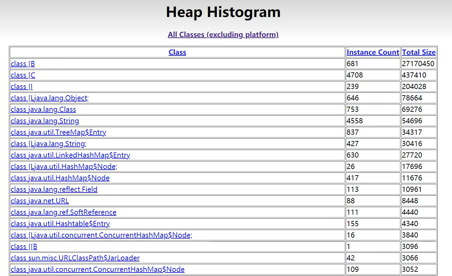Open class java.lang.String link
Screen dimensions: 452x276
pyautogui.click(x=45, y=121)
